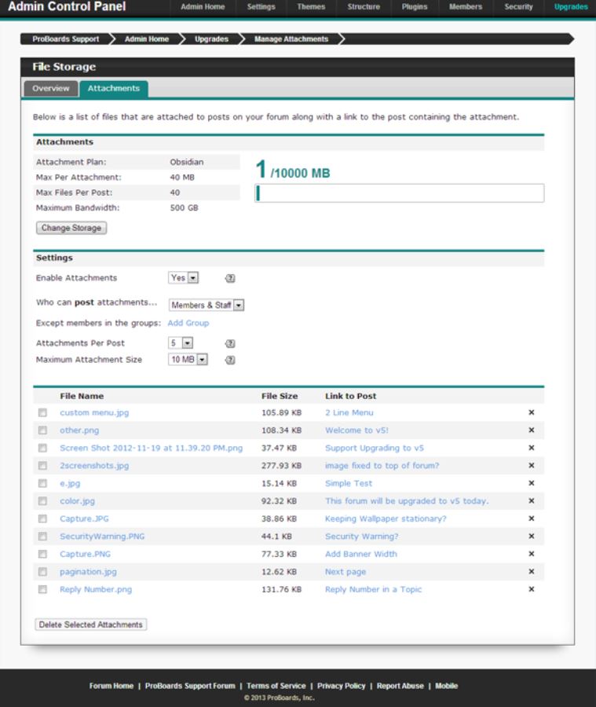Open Forum Home footer link
Screen dimensions: 596x707
(112, 686)
